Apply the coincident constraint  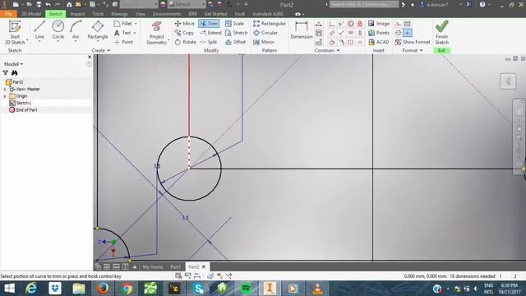tap(332, 24)
